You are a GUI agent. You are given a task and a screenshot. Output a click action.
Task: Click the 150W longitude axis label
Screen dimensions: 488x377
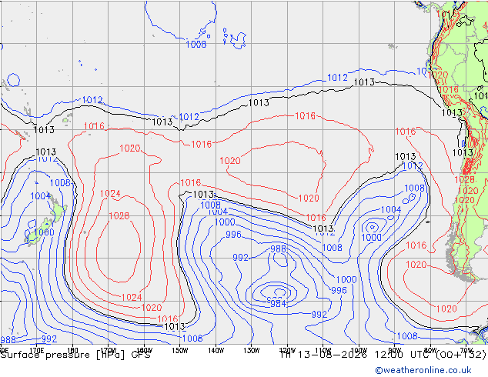(180, 350)
